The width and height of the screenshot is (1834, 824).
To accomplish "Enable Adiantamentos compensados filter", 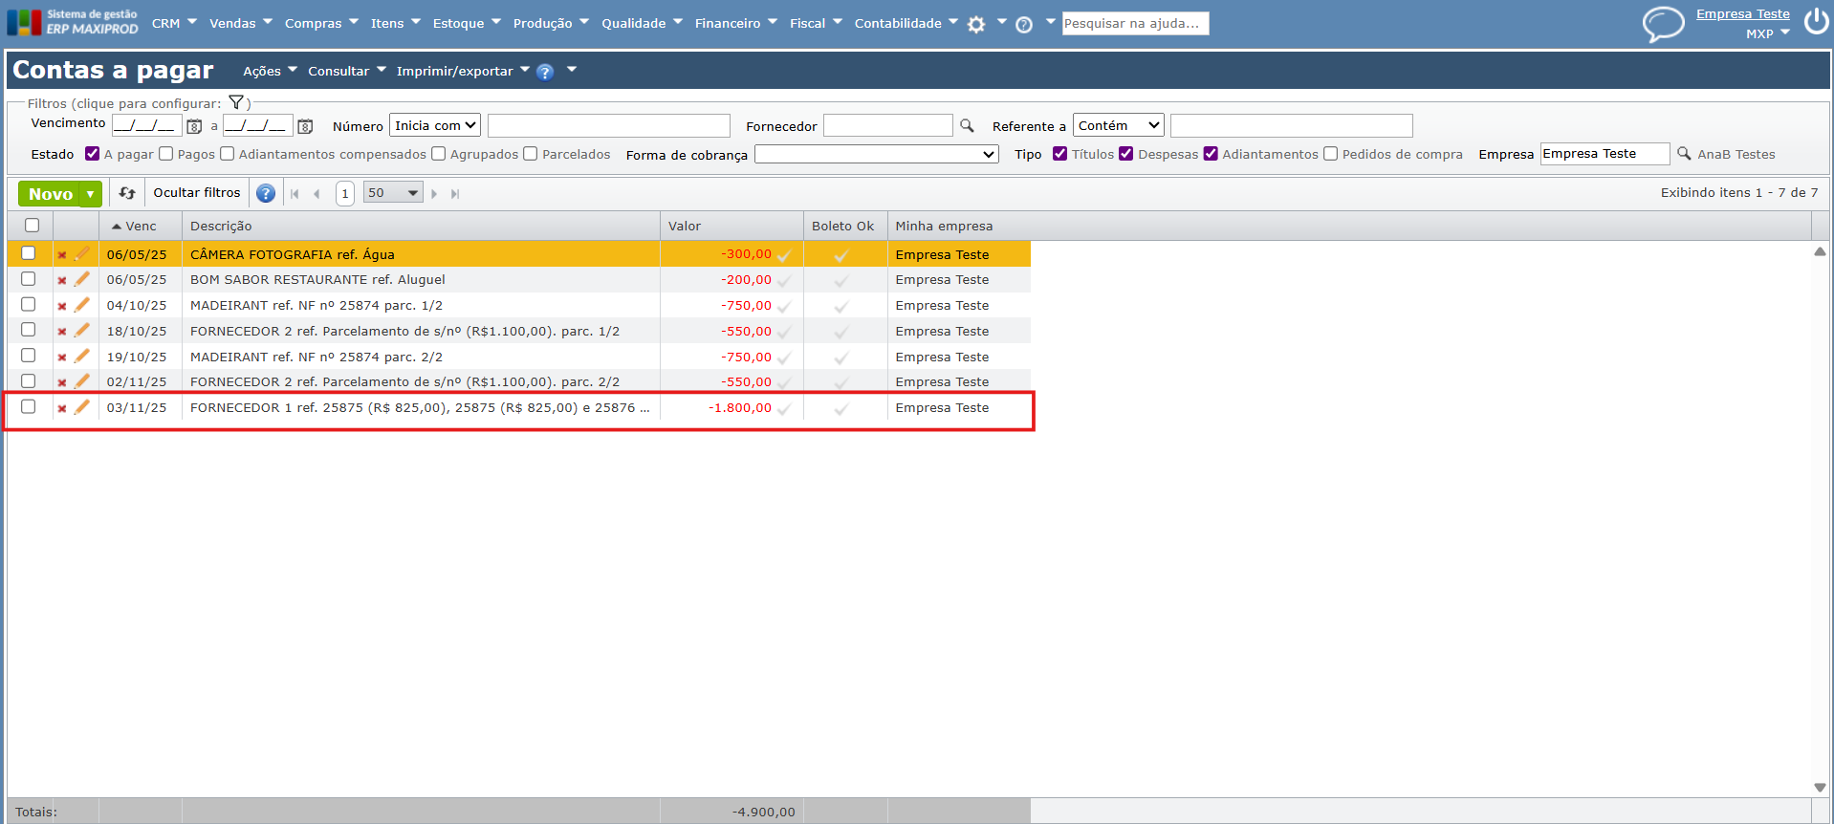I will tap(228, 153).
